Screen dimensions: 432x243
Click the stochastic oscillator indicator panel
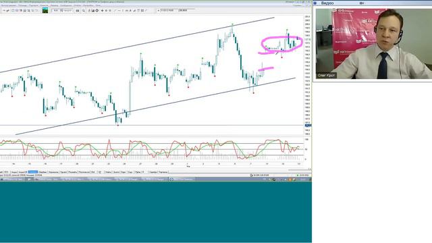pos(151,150)
